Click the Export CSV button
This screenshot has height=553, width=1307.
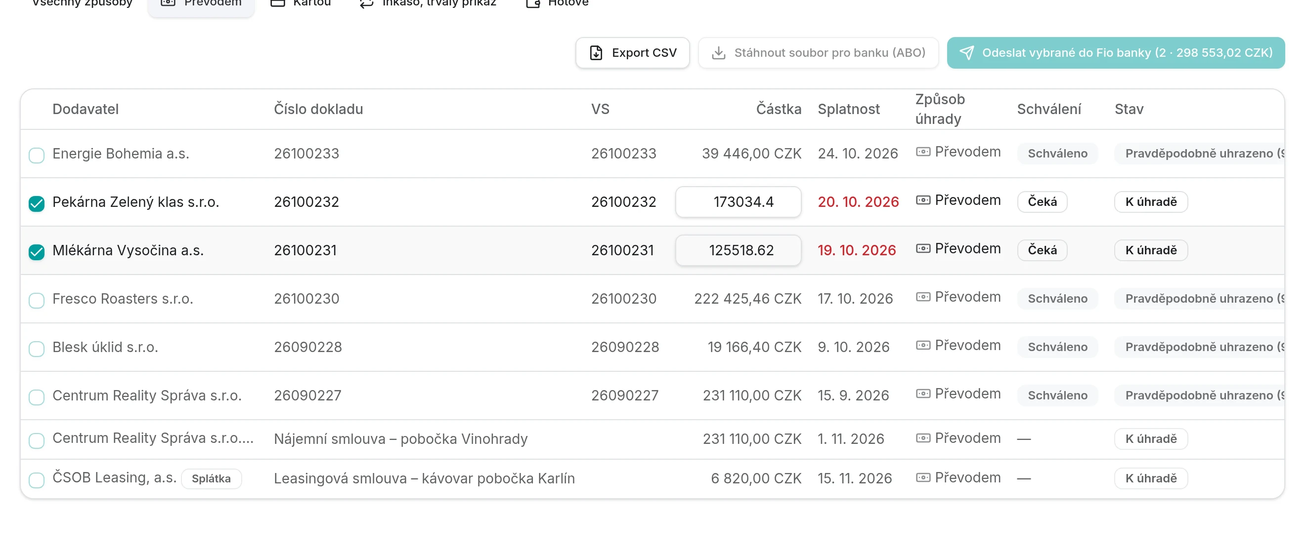coord(632,53)
